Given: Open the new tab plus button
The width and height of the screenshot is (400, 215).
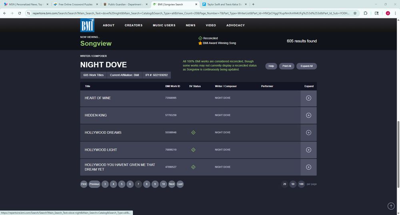Looking at the screenshot, I should click(x=253, y=4).
